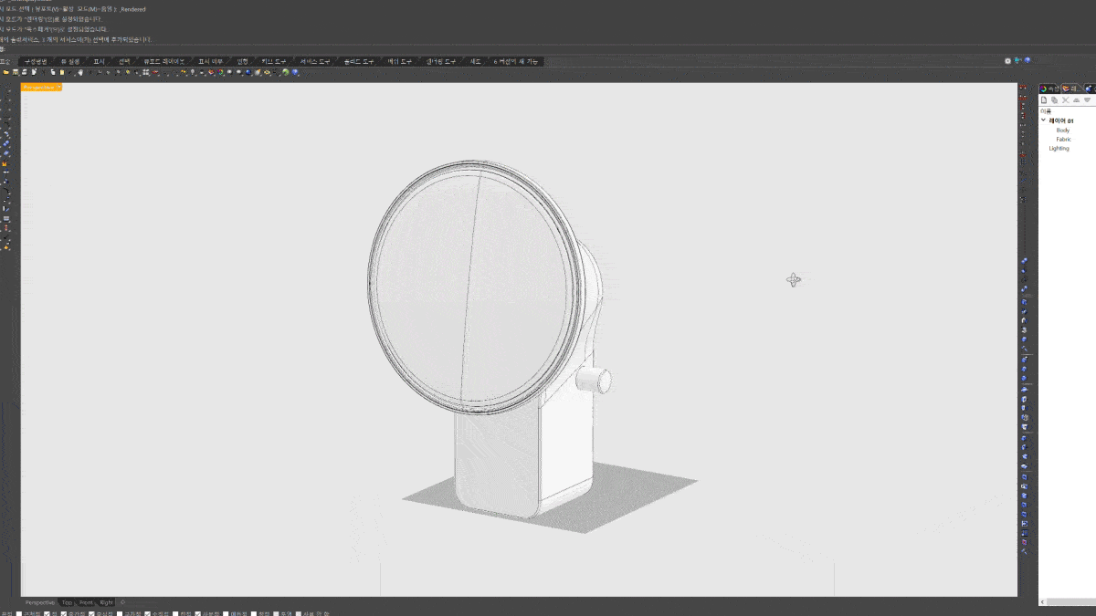Viewport: 1096px width, 616px height.
Task: Delete the layer with the X icon
Action: 1065,99
